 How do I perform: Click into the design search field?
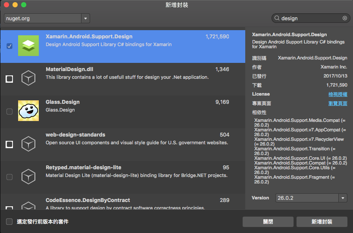(x=311, y=18)
